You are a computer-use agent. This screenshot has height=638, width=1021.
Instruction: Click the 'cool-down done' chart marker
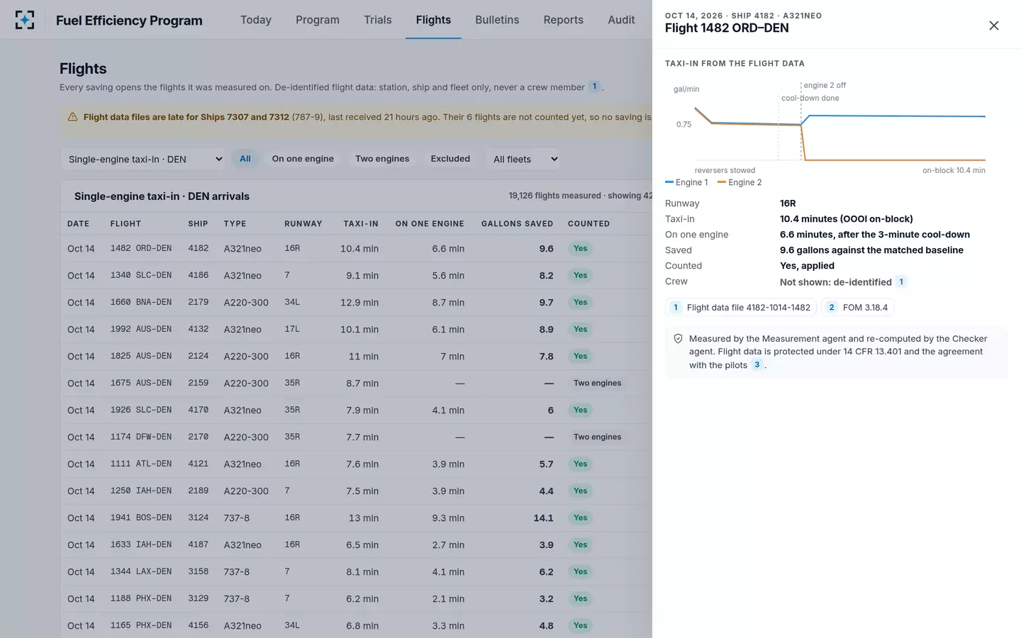(x=810, y=98)
